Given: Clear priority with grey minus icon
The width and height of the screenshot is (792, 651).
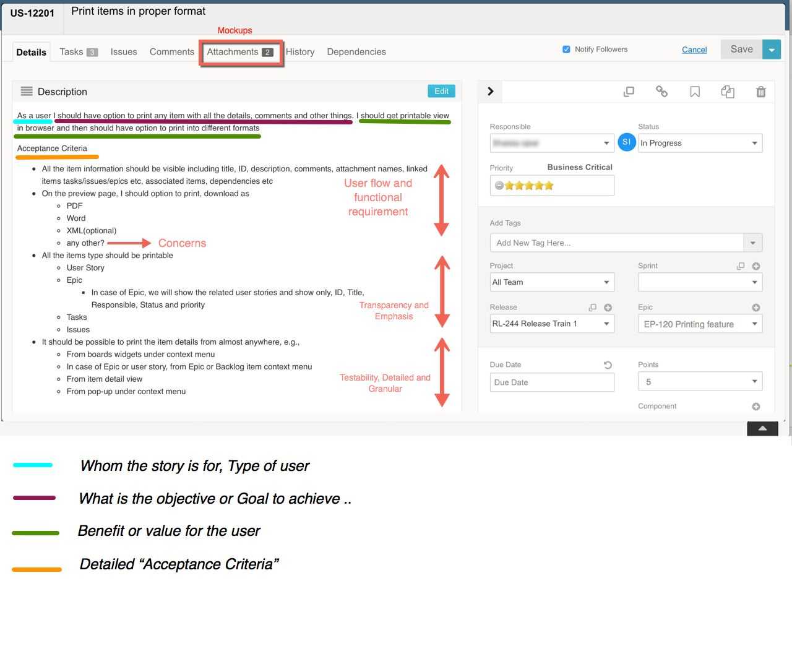Looking at the screenshot, I should (499, 186).
